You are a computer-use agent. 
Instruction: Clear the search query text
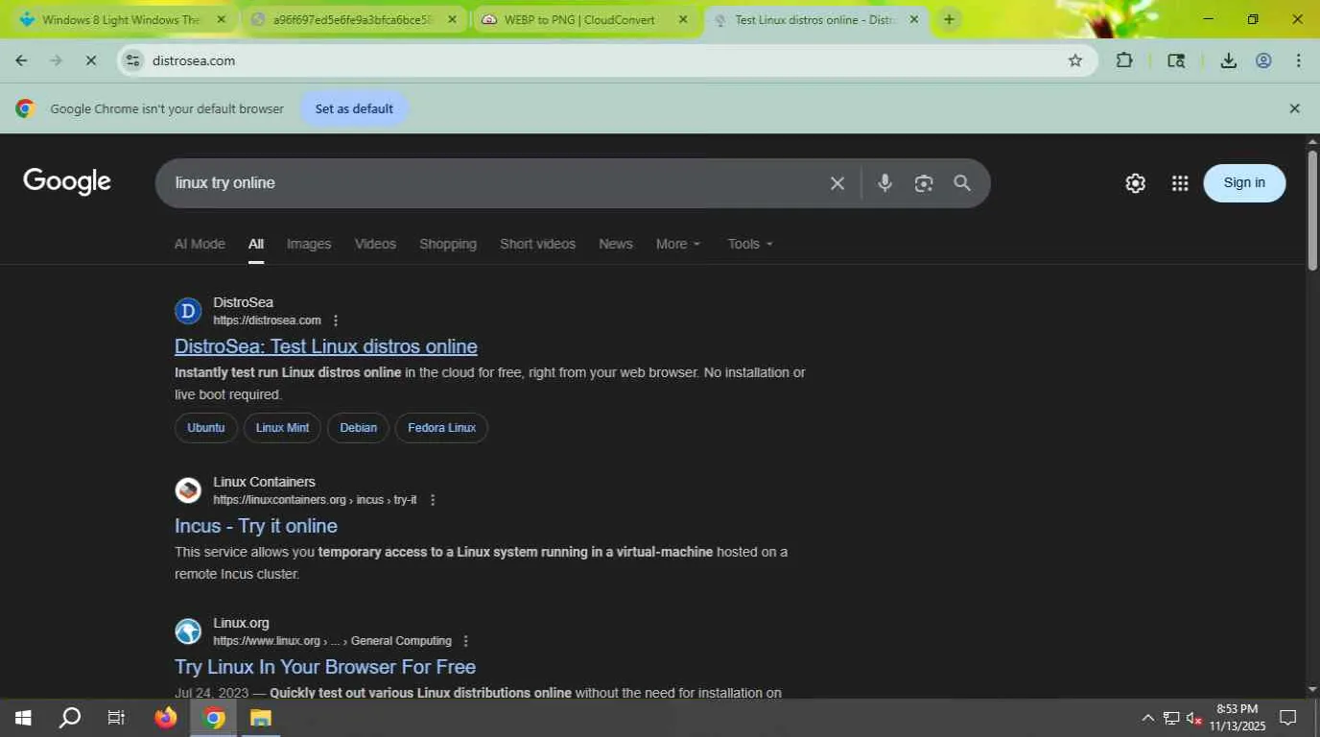[837, 183]
